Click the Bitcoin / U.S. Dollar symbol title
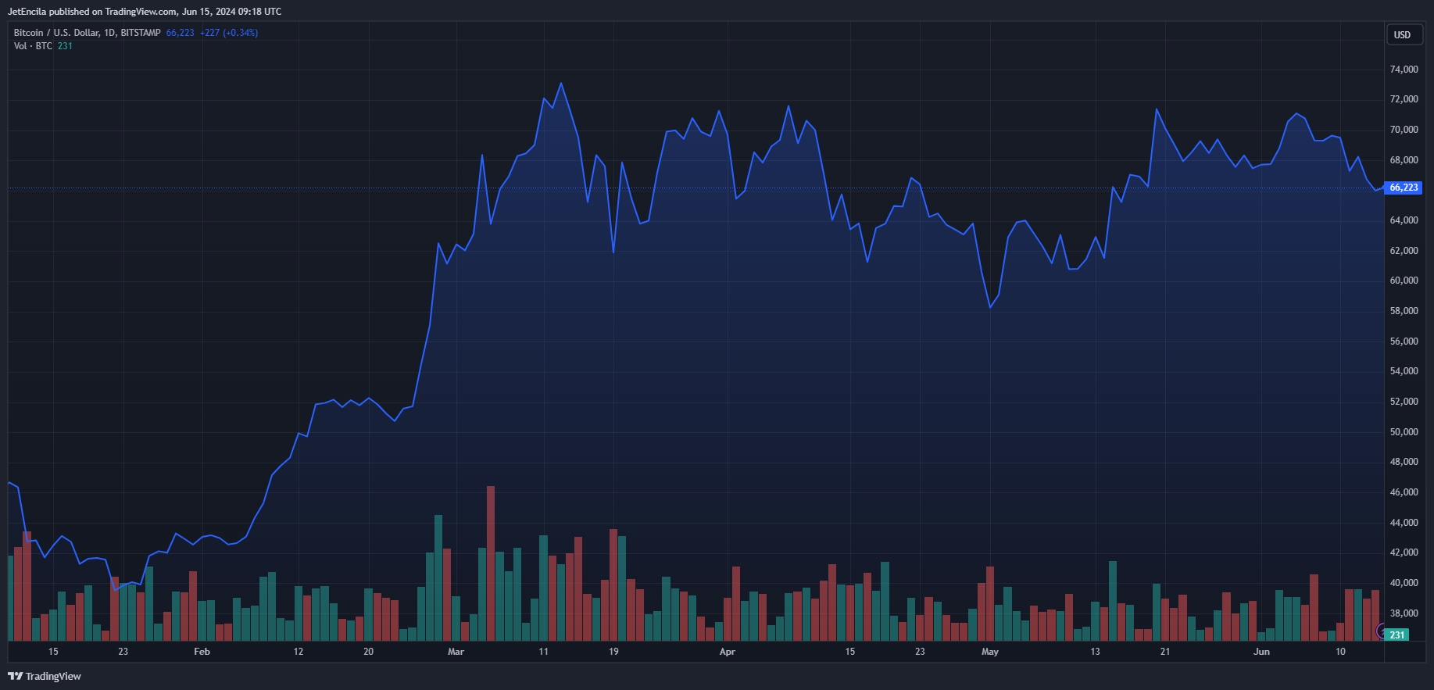This screenshot has width=1434, height=690. 87,33
